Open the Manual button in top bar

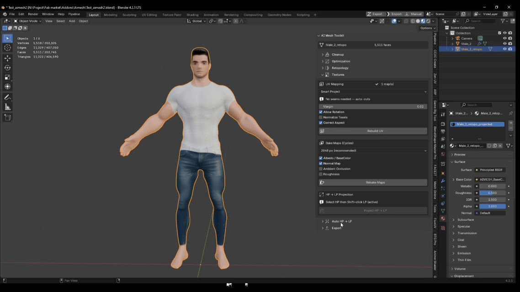[413, 14]
